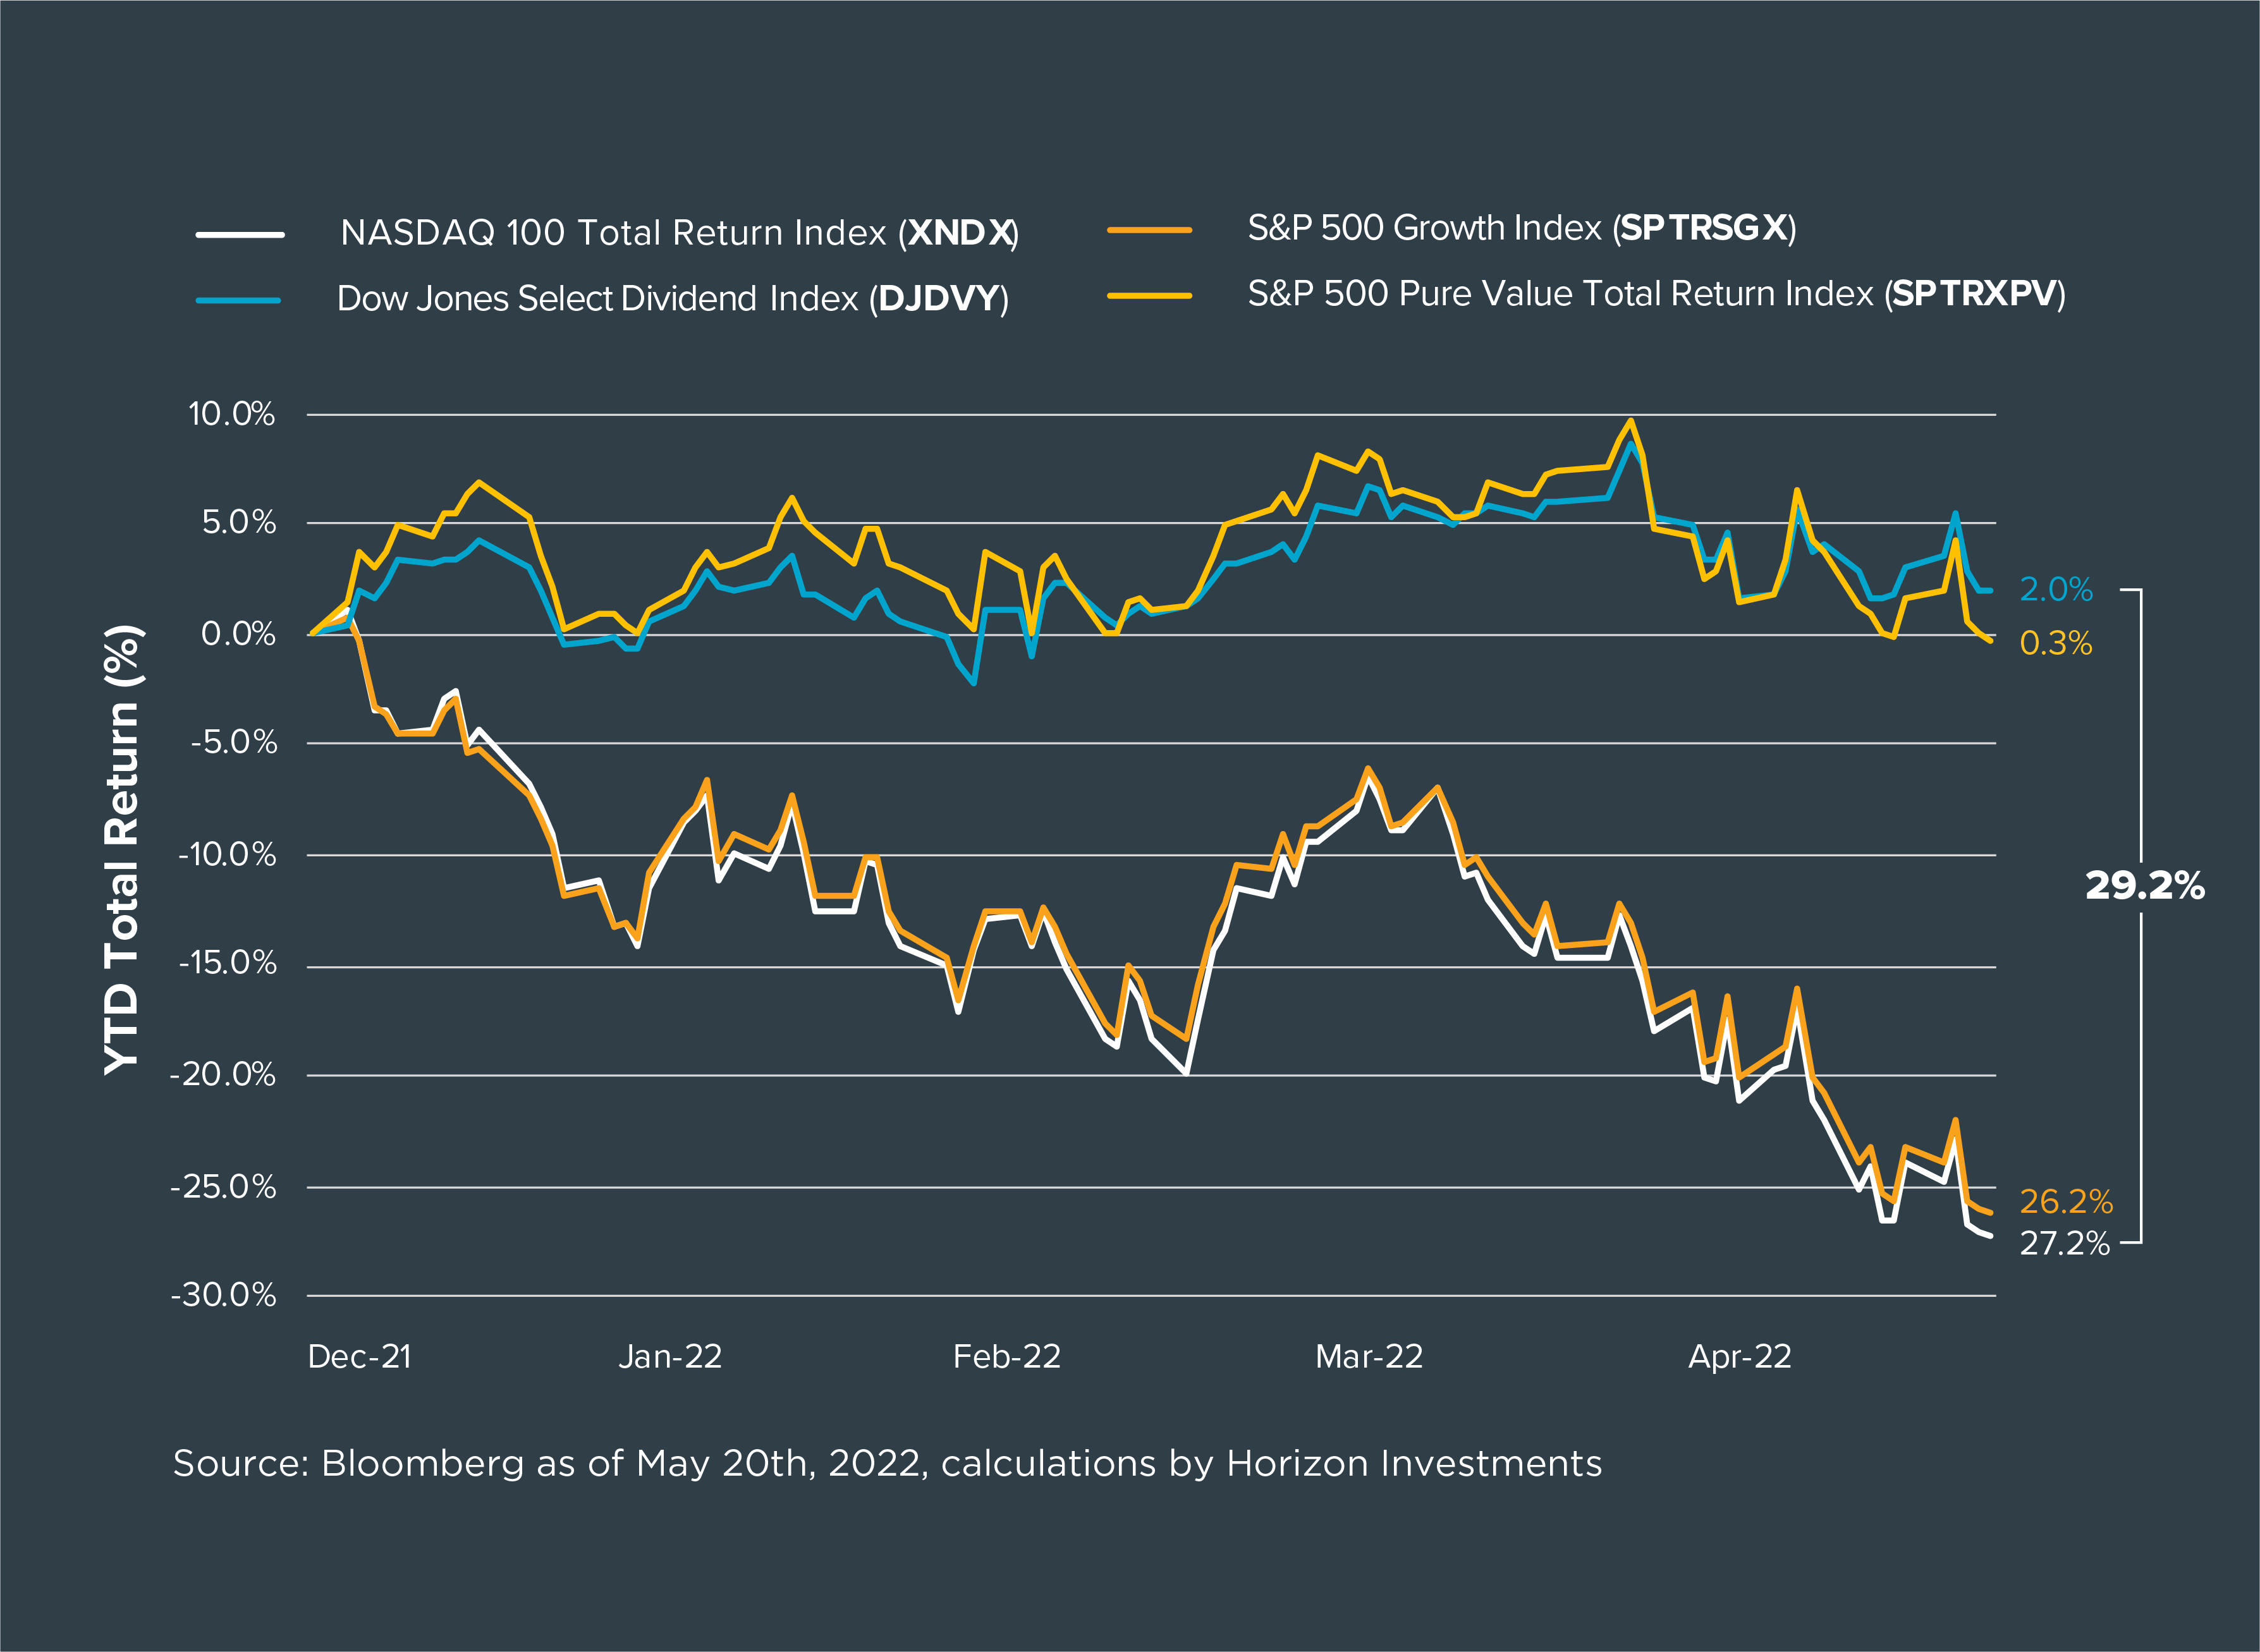
Task: Click the 0.0% y-axis label
Action: click(x=238, y=634)
